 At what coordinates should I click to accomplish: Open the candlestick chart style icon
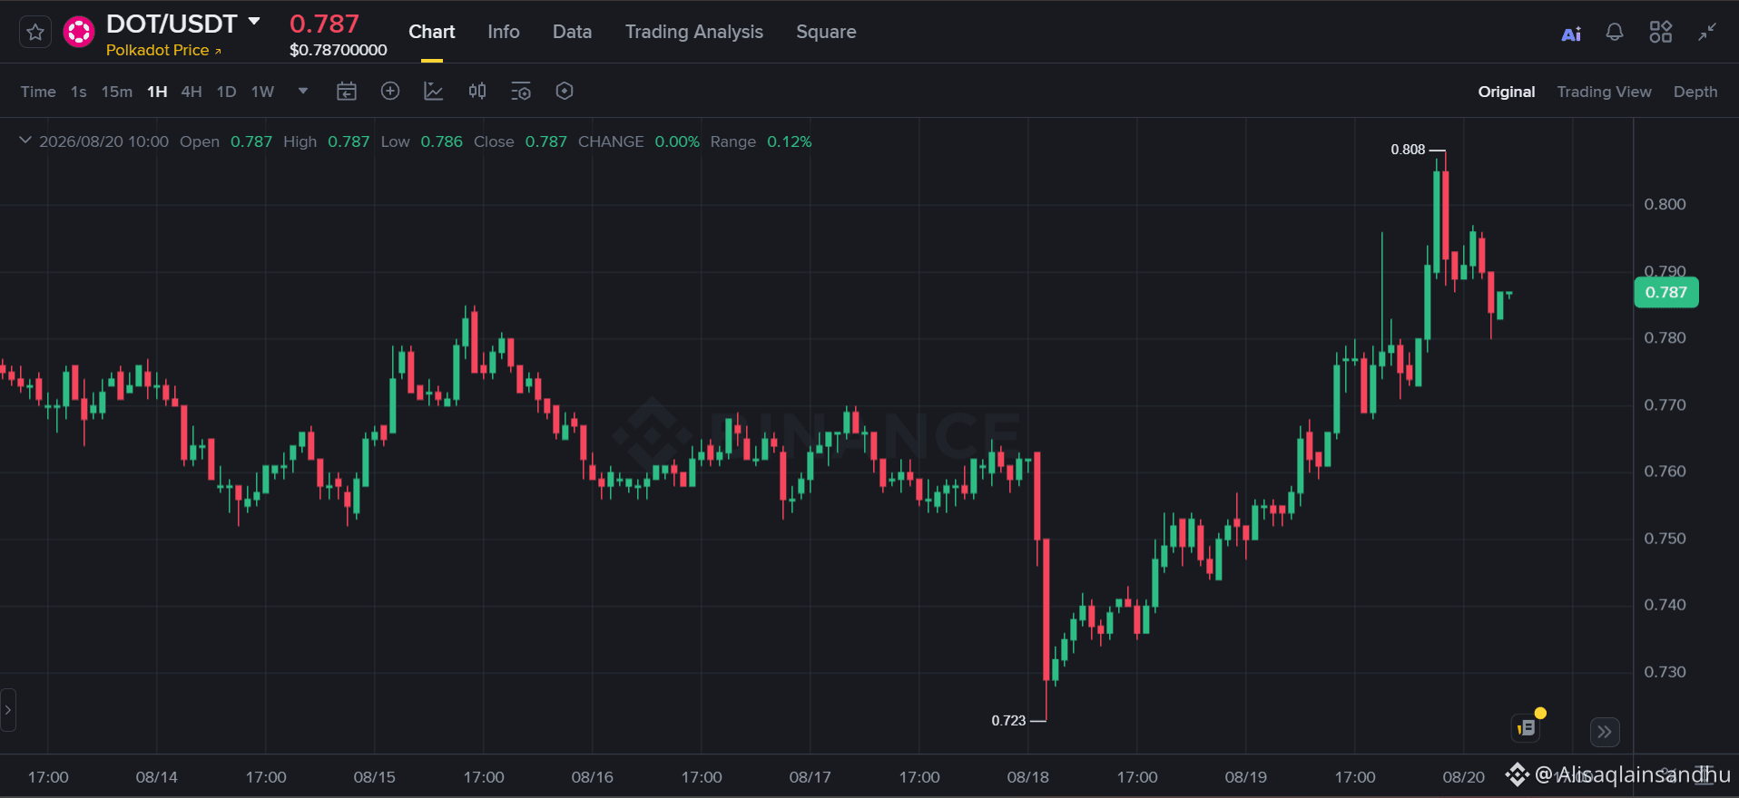pos(477,92)
